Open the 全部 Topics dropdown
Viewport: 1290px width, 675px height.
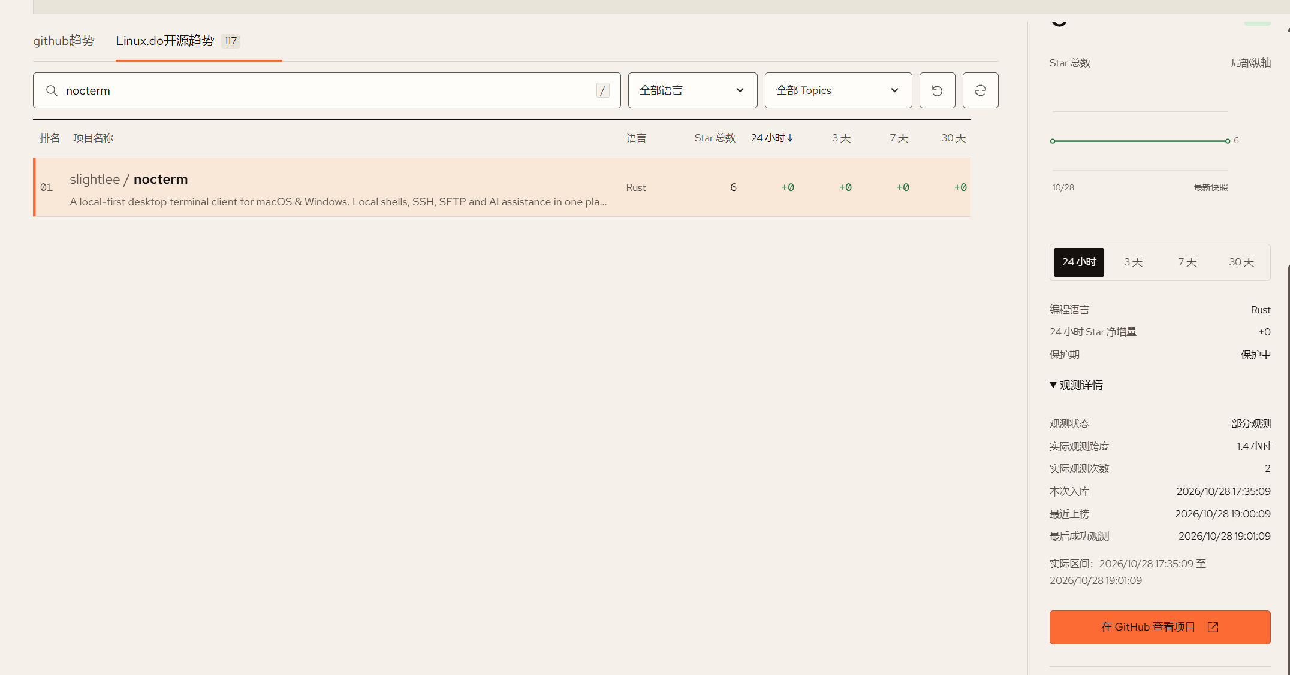(838, 90)
